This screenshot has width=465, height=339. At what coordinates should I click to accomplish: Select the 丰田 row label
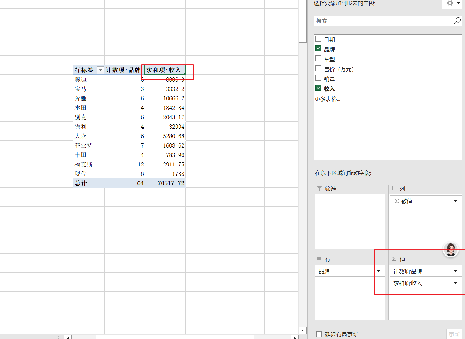point(89,155)
